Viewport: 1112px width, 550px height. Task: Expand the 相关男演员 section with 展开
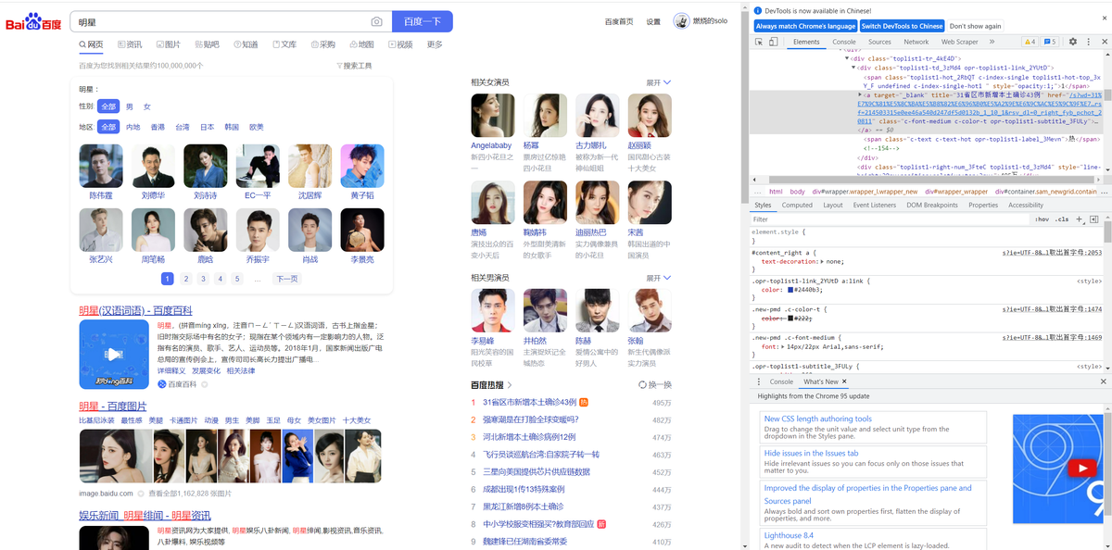pos(658,278)
